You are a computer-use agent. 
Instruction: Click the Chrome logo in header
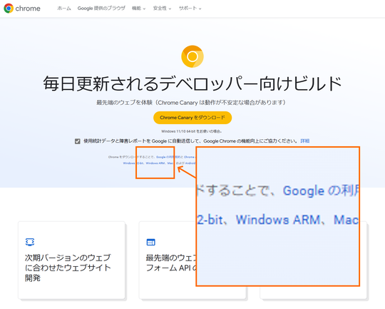(x=9, y=9)
